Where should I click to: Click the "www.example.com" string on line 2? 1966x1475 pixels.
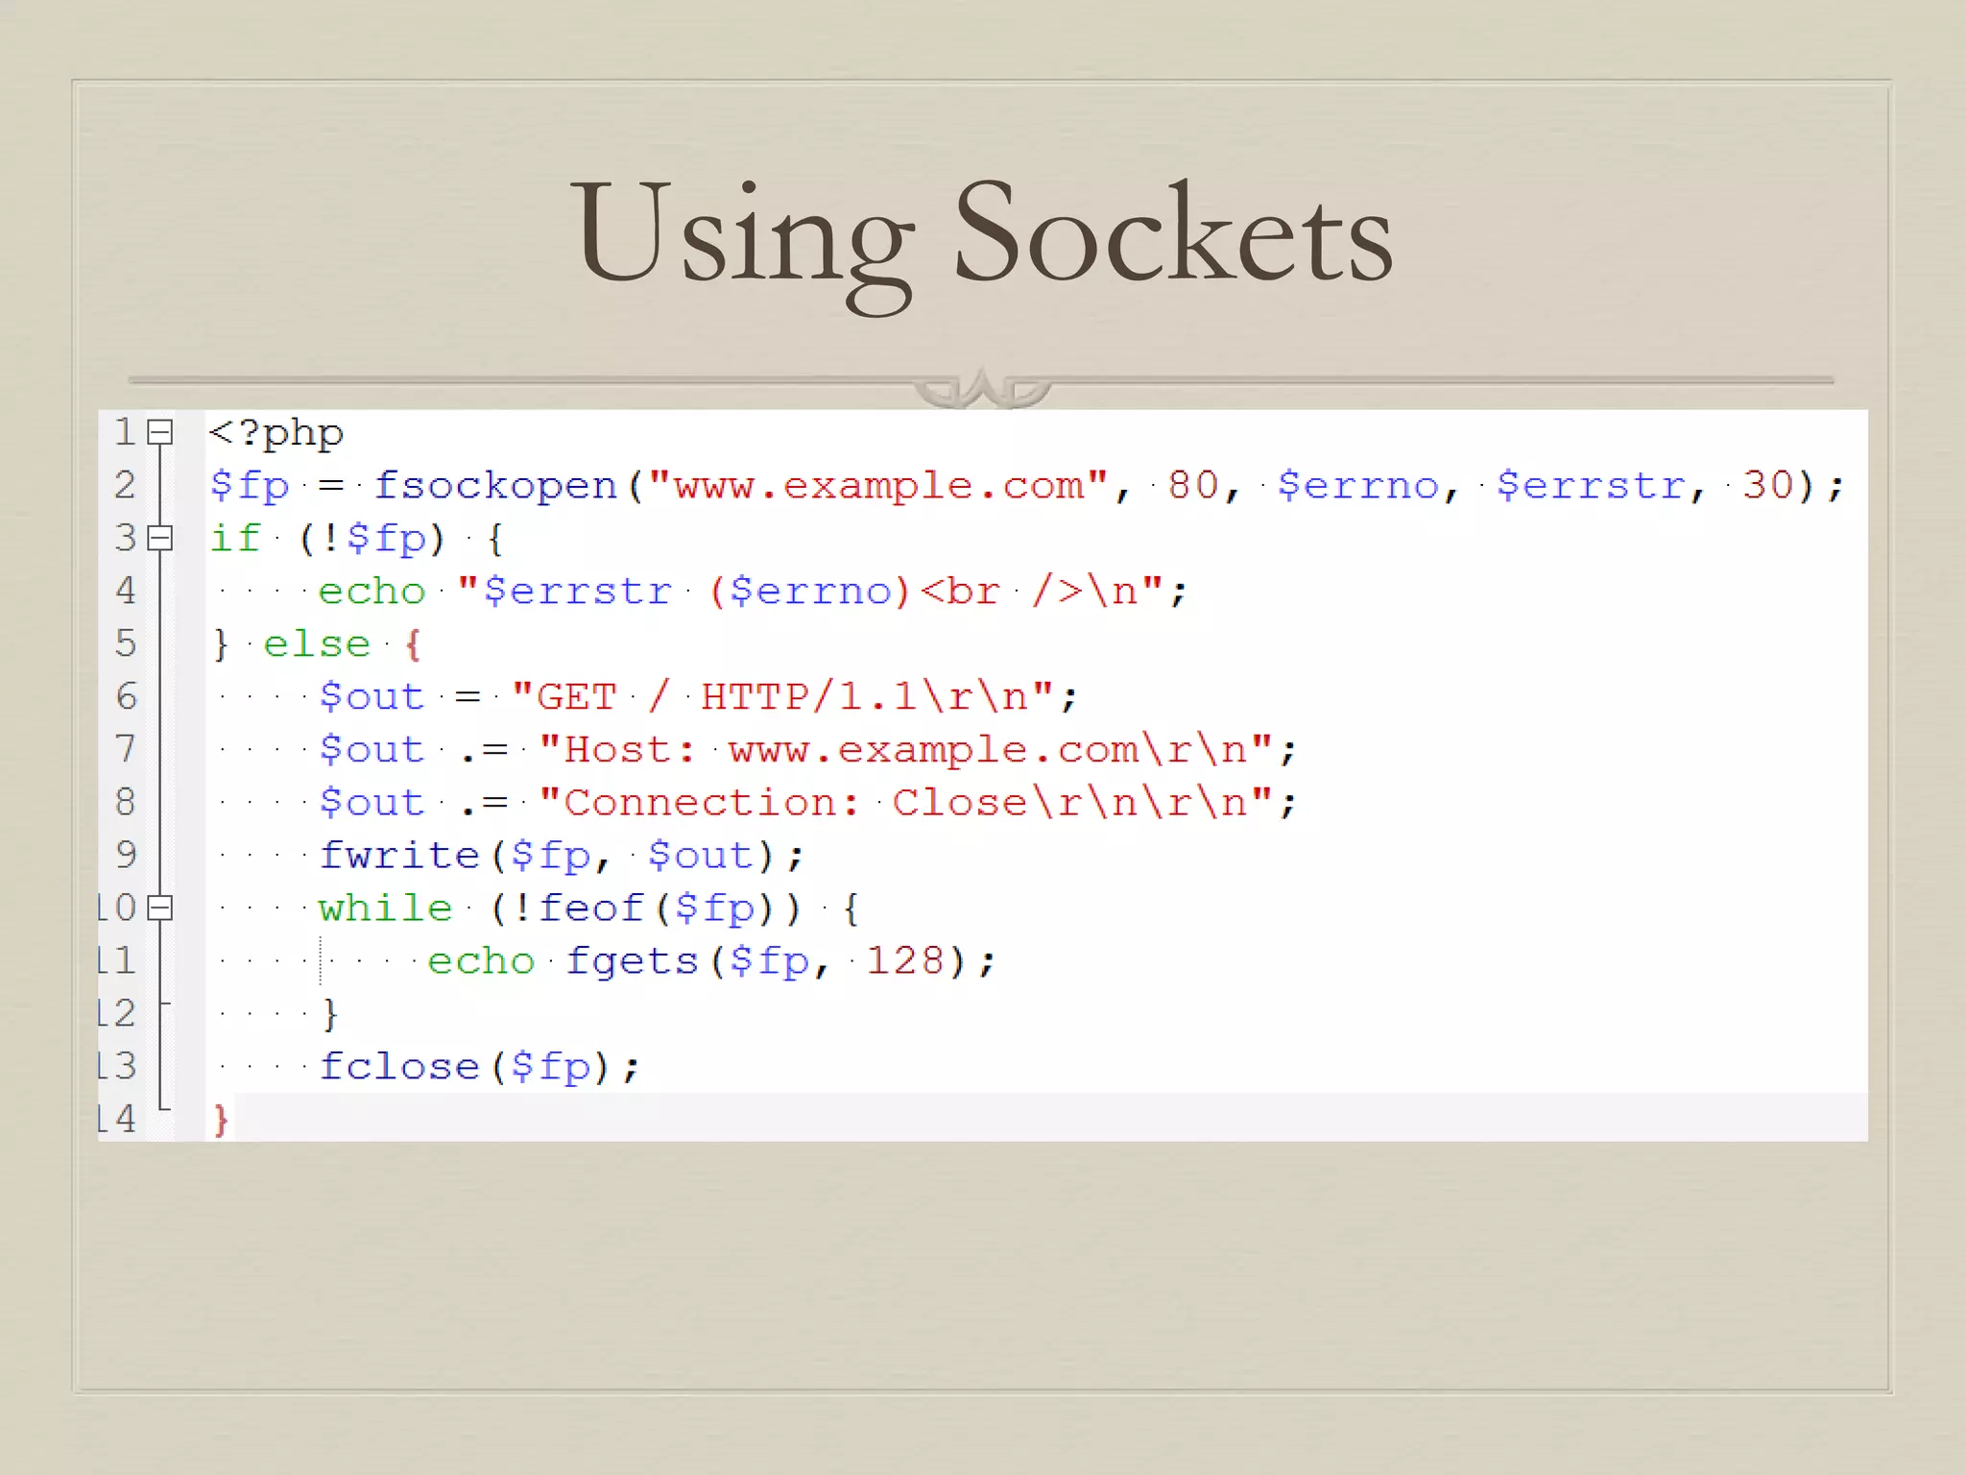pos(878,486)
